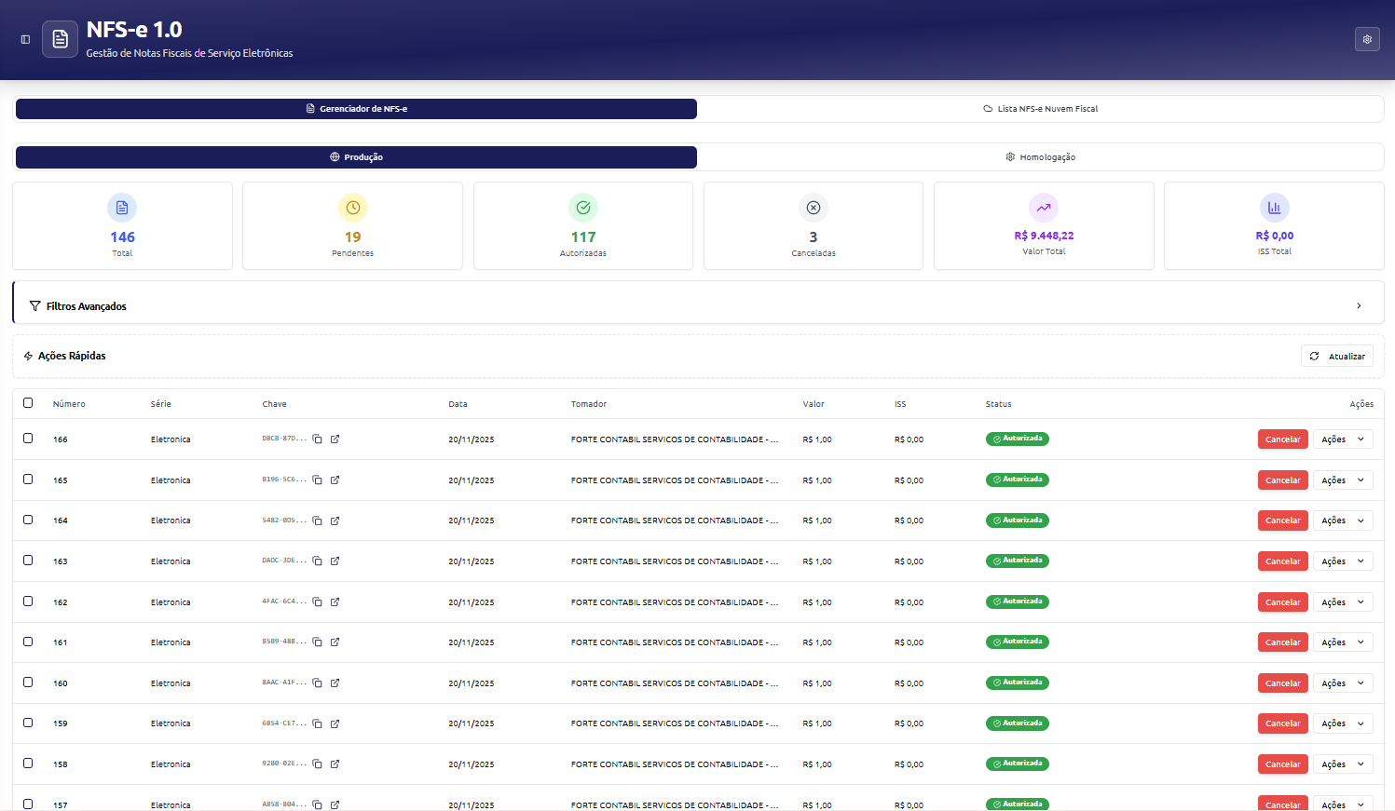Open external link for nota 159
This screenshot has height=811, width=1395.
point(335,723)
